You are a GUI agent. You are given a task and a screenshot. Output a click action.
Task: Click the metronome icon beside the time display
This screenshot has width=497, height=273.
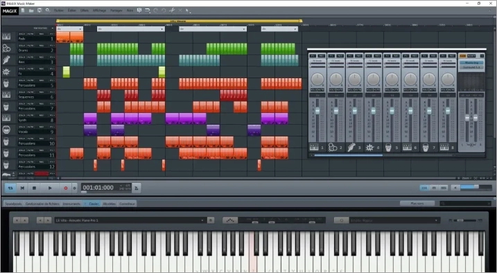pos(137,188)
